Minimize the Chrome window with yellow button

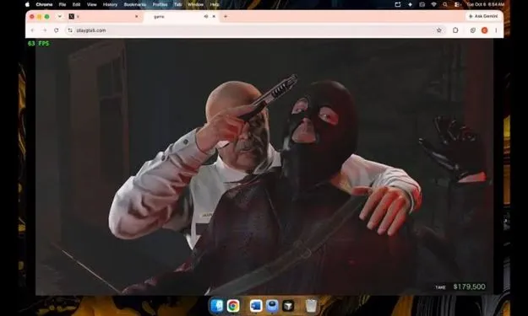tap(40, 17)
